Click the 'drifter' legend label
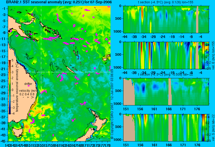The height and width of the screenshot is (147, 215). 28,84
